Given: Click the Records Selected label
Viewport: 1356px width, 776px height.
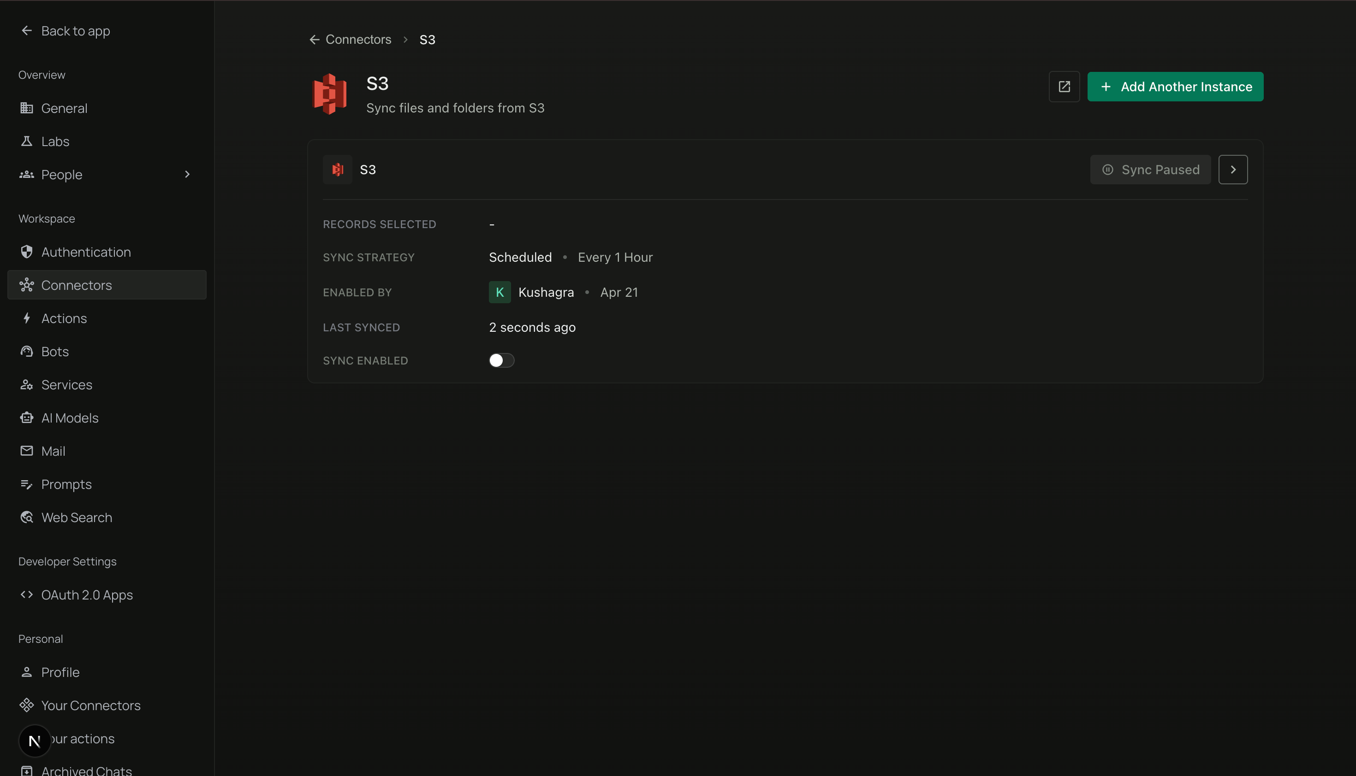Looking at the screenshot, I should coord(379,224).
